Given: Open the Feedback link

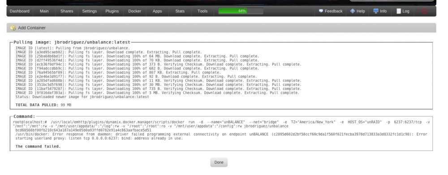Looking at the screenshot, I should pyautogui.click(x=333, y=11).
